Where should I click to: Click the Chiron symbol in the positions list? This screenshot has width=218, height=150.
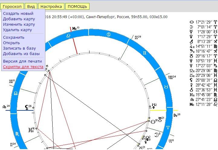(x=191, y=90)
